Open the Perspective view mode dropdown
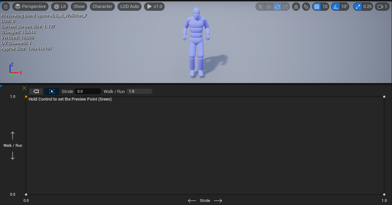This screenshot has height=205, width=392. 30,7
